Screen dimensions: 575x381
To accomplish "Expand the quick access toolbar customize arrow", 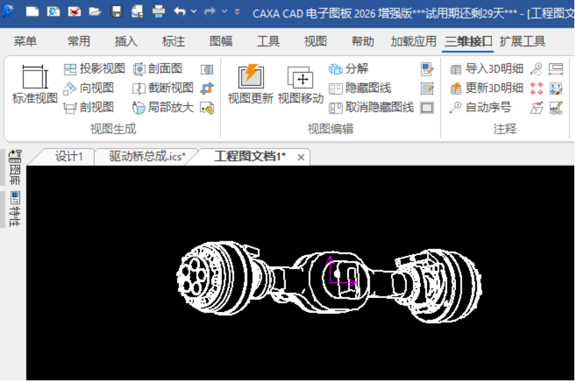I will 238,12.
